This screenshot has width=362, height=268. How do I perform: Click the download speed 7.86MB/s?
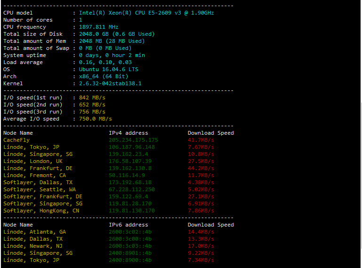point(201,211)
